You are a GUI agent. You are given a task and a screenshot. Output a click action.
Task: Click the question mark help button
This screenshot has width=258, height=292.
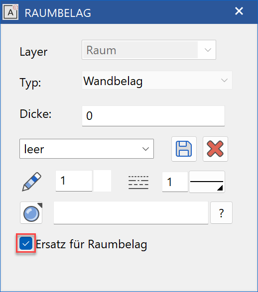(x=221, y=213)
